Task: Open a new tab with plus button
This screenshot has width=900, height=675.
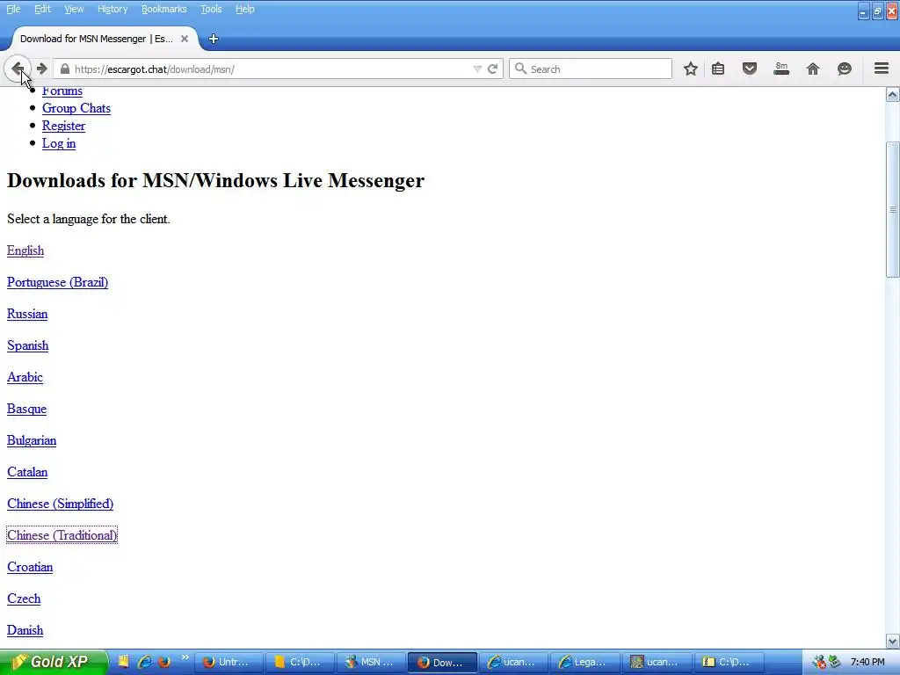Action: [x=214, y=39]
